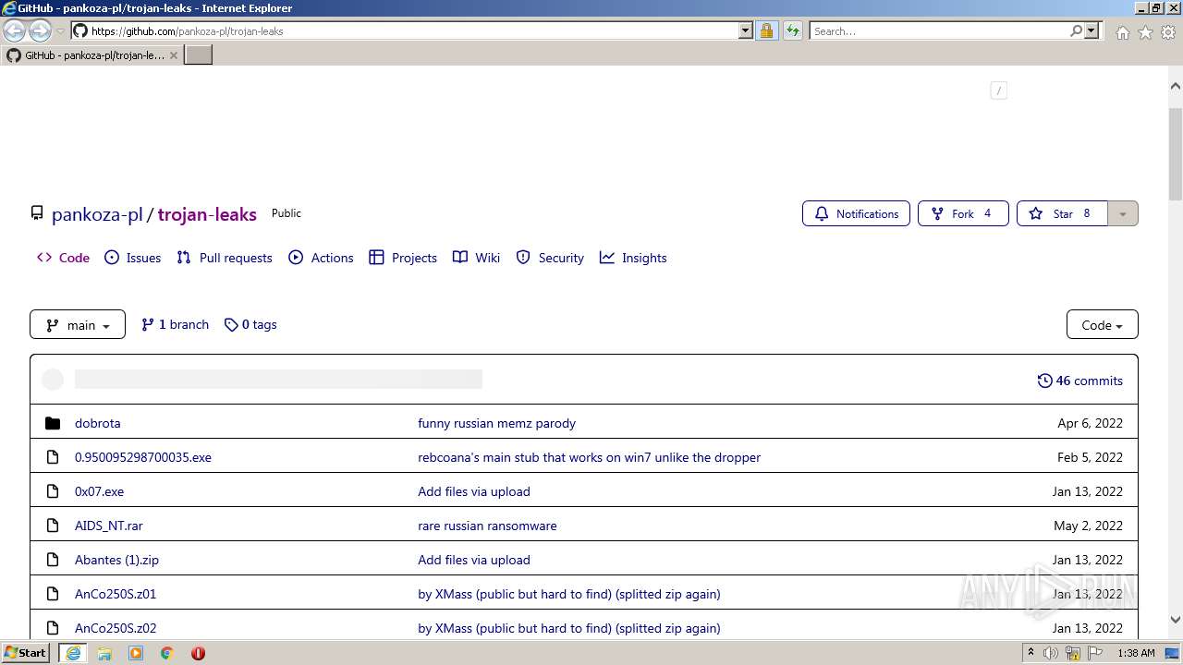The width and height of the screenshot is (1183, 665).
Task: Click the GitHub slash search shortcut box
Action: coord(998,90)
